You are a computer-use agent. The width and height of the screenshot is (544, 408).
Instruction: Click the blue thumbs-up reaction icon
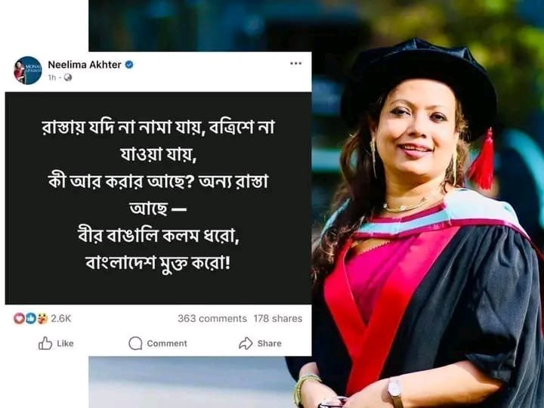(x=30, y=318)
